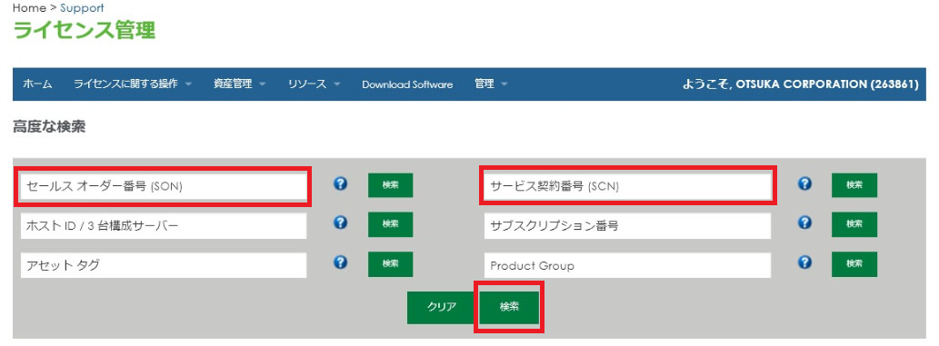Click help icon beside アセット タグ field

pos(340,262)
